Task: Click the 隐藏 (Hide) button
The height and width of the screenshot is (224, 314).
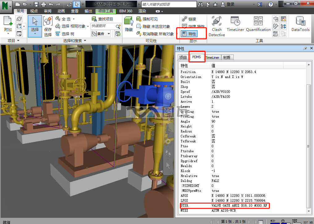Action: 129,24
